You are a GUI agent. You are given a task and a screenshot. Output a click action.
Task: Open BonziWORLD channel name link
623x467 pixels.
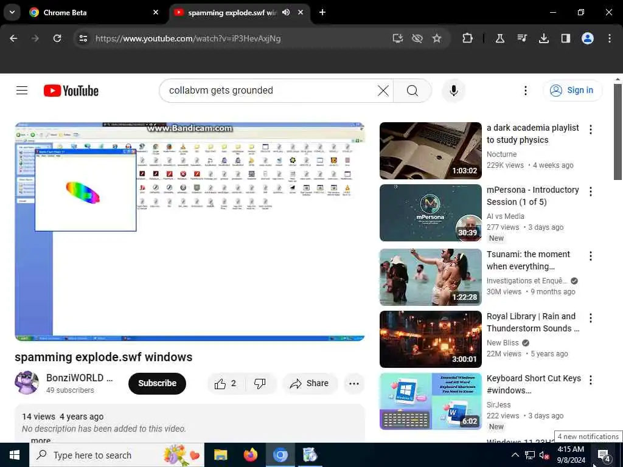[80, 378]
